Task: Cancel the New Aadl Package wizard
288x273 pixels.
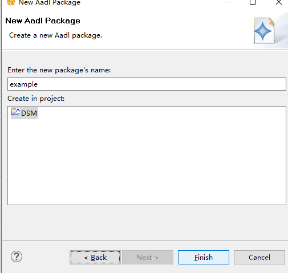Action: 259,258
